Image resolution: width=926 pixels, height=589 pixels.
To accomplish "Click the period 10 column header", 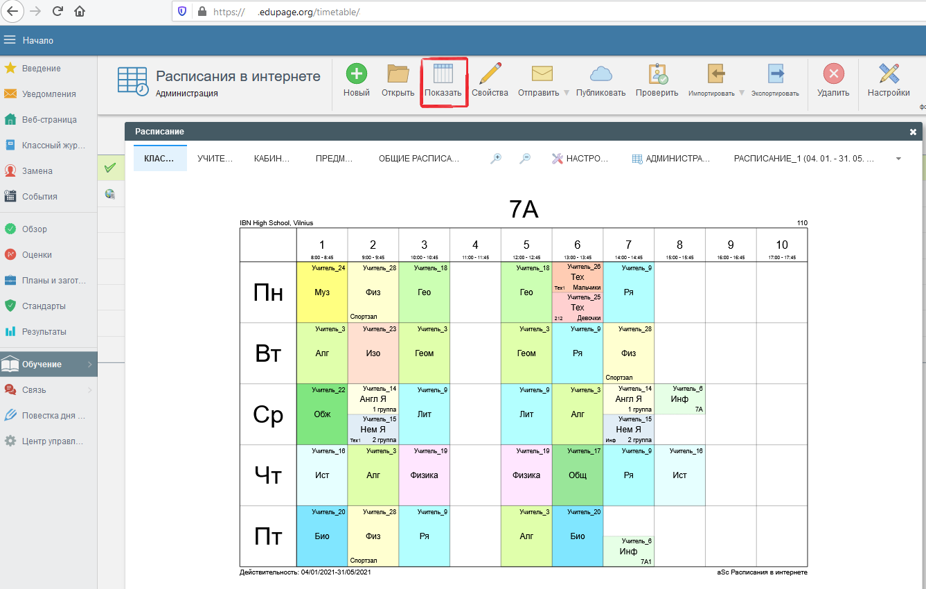I will coord(782,245).
